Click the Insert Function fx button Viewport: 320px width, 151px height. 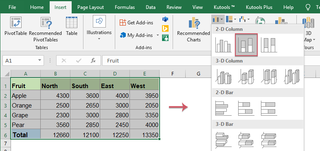pyautogui.click(x=93, y=60)
